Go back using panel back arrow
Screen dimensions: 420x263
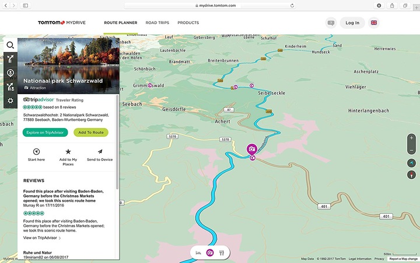click(x=24, y=45)
